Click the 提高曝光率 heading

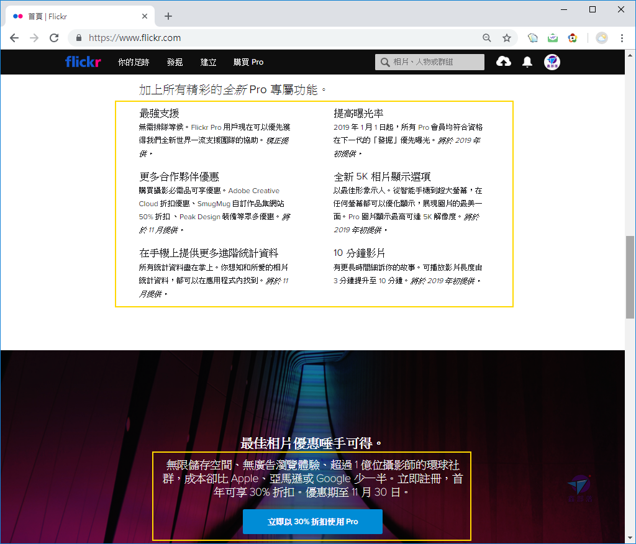(x=358, y=113)
